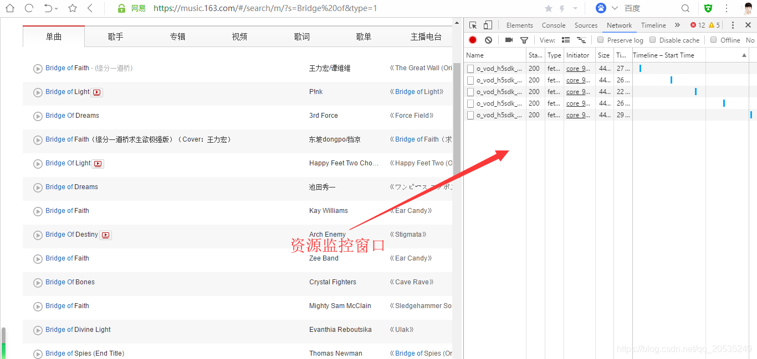This screenshot has width=757, height=359.
Task: Sort requests by the Size column header
Action: (605, 55)
